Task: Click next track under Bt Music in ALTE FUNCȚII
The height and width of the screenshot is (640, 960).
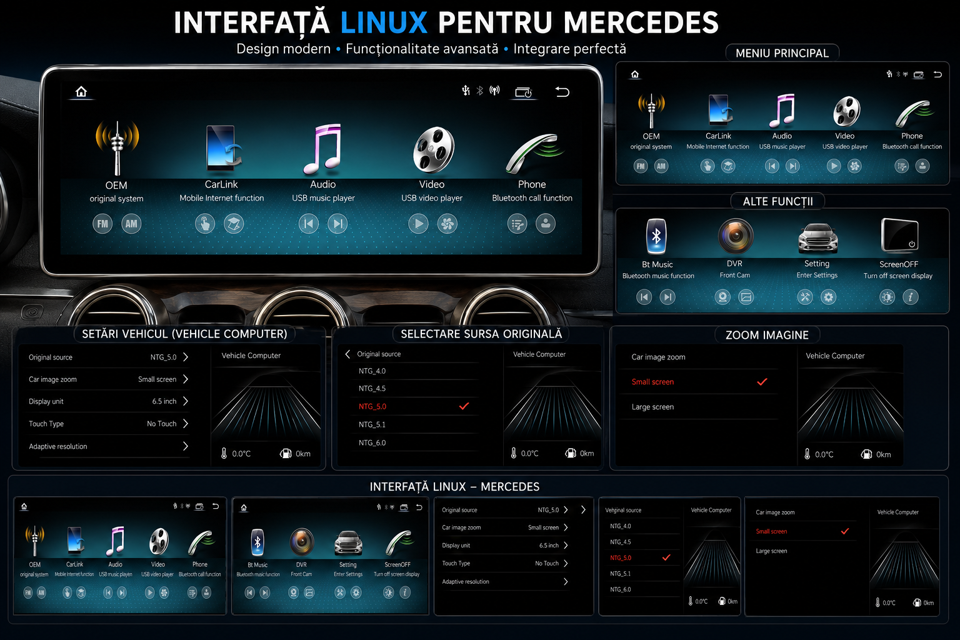Action: coord(668,297)
